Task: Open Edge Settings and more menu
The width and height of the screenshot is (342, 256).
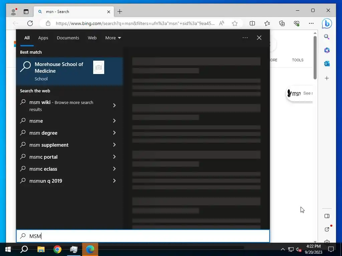Action: click(x=311, y=23)
